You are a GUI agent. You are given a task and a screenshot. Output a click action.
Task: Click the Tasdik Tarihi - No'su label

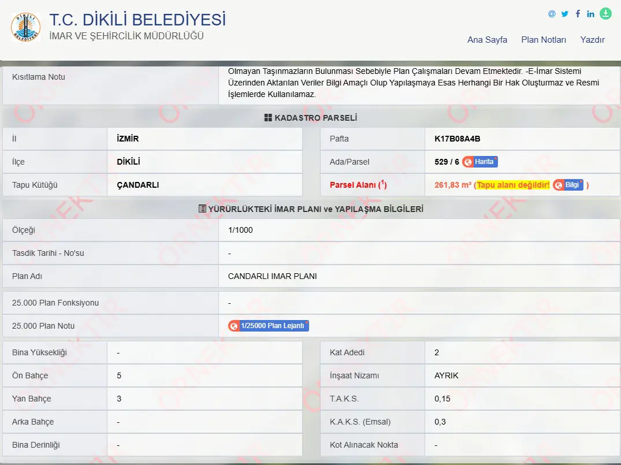pos(48,253)
